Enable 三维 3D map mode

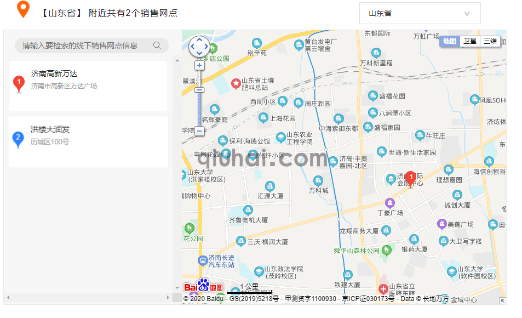[490, 41]
